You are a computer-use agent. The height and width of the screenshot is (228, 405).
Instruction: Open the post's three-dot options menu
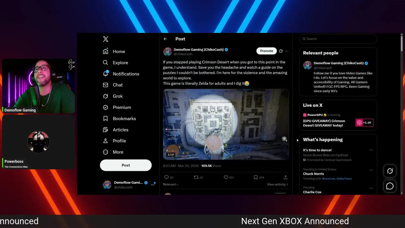point(287,51)
